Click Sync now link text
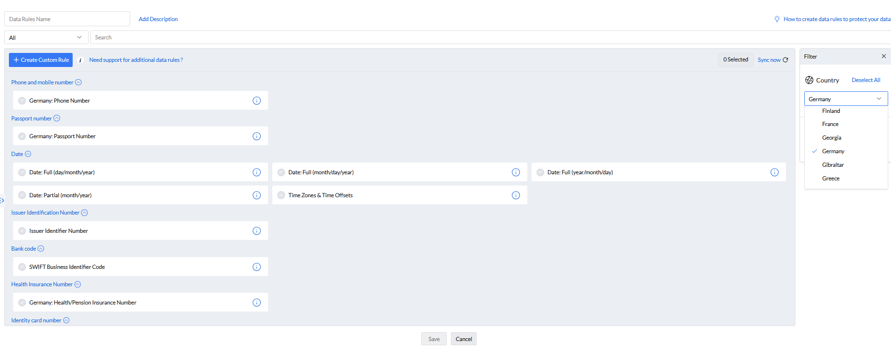Screen dimensions: 891x349 coord(769,60)
